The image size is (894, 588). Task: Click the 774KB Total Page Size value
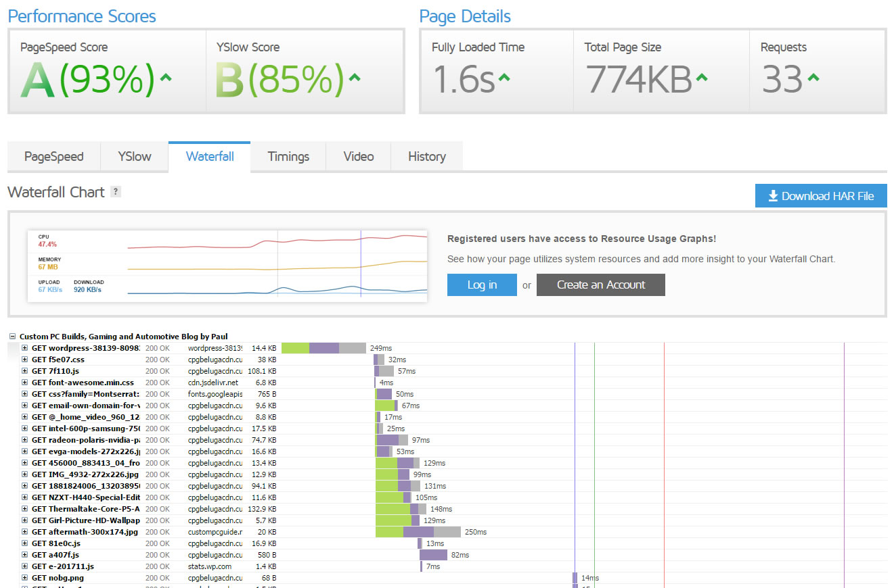(x=639, y=79)
